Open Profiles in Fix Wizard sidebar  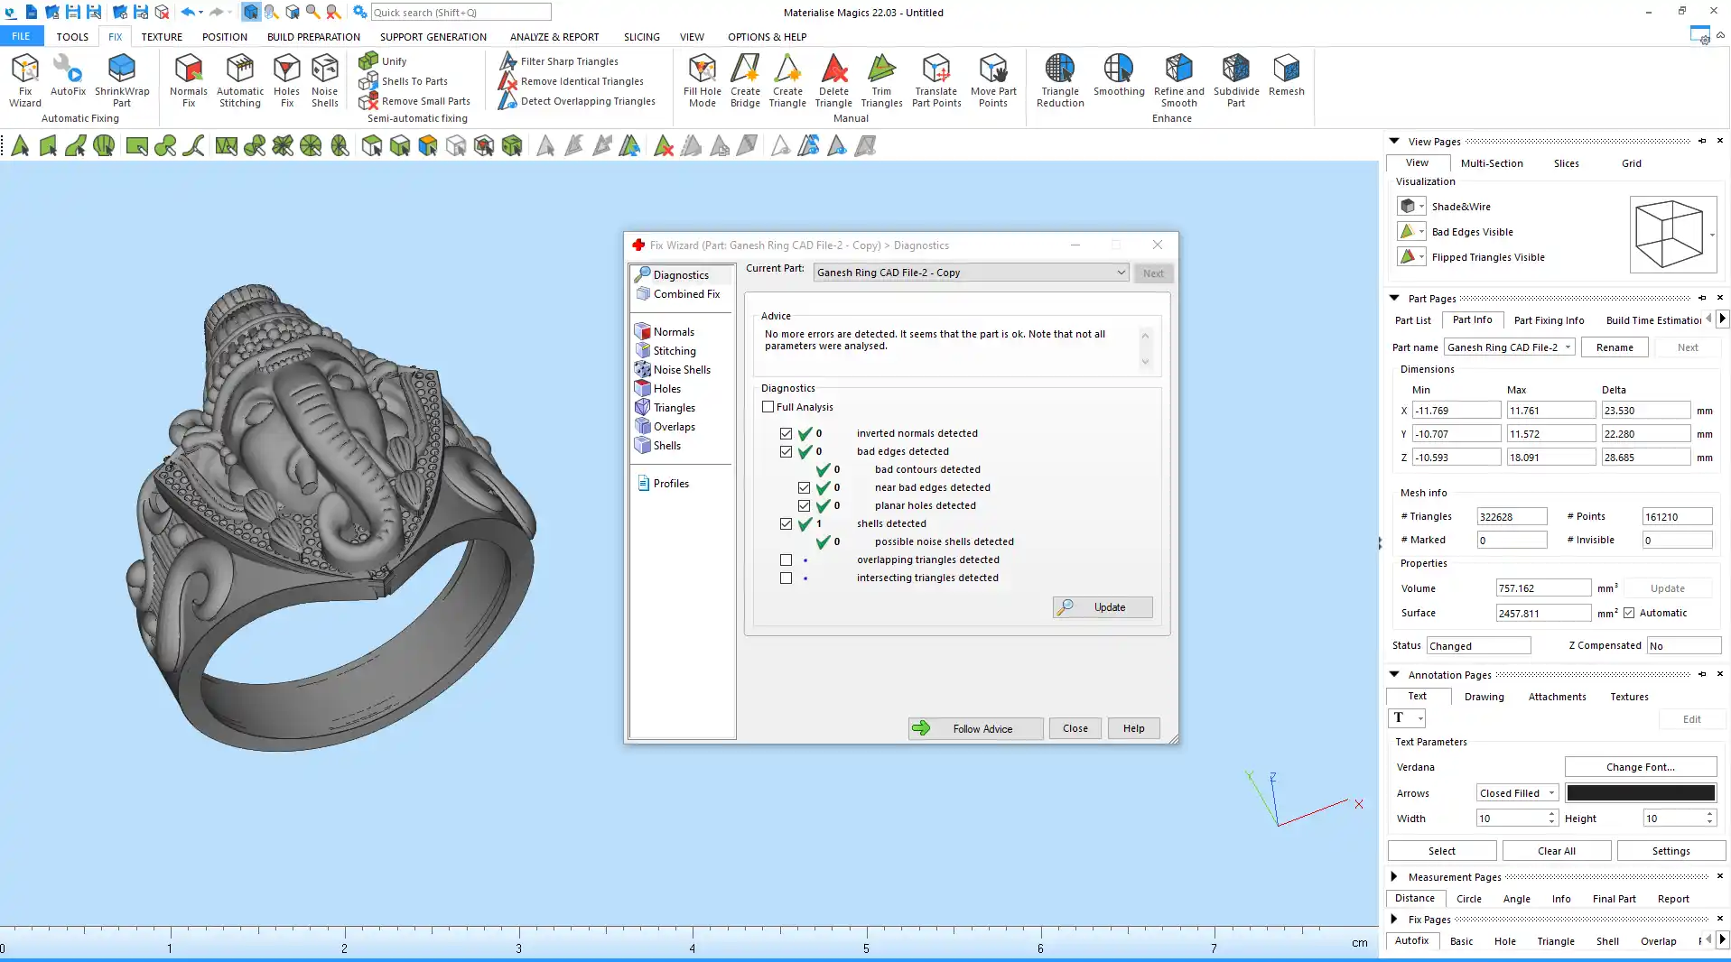(x=671, y=484)
